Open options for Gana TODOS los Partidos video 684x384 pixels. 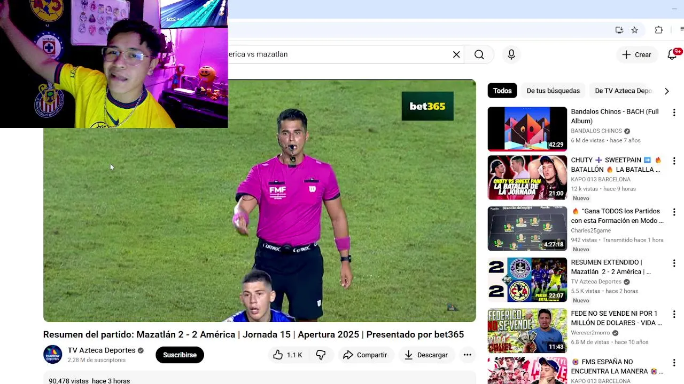674,212
